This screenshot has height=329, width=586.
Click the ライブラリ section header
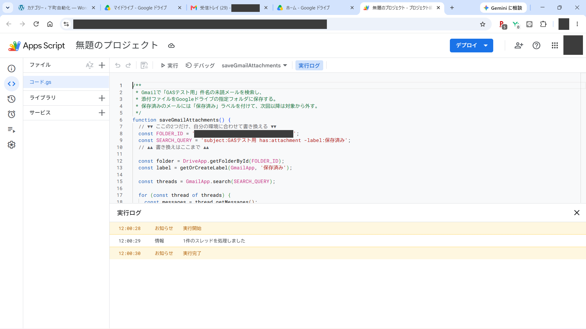click(42, 98)
